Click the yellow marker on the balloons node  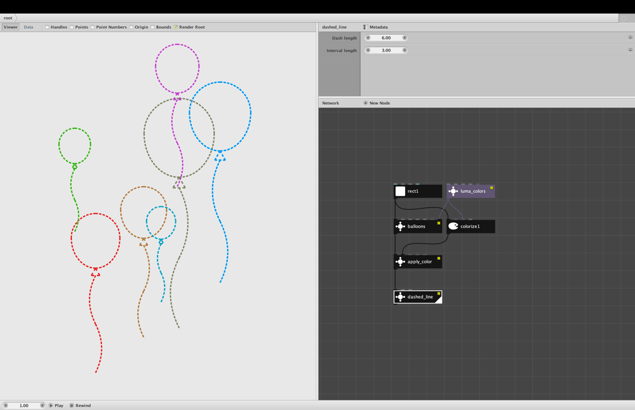click(x=439, y=223)
